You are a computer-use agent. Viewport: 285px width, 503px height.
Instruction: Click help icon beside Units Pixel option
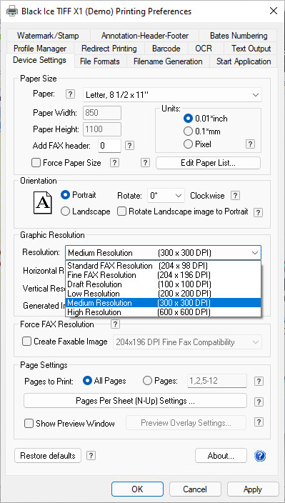(x=250, y=144)
